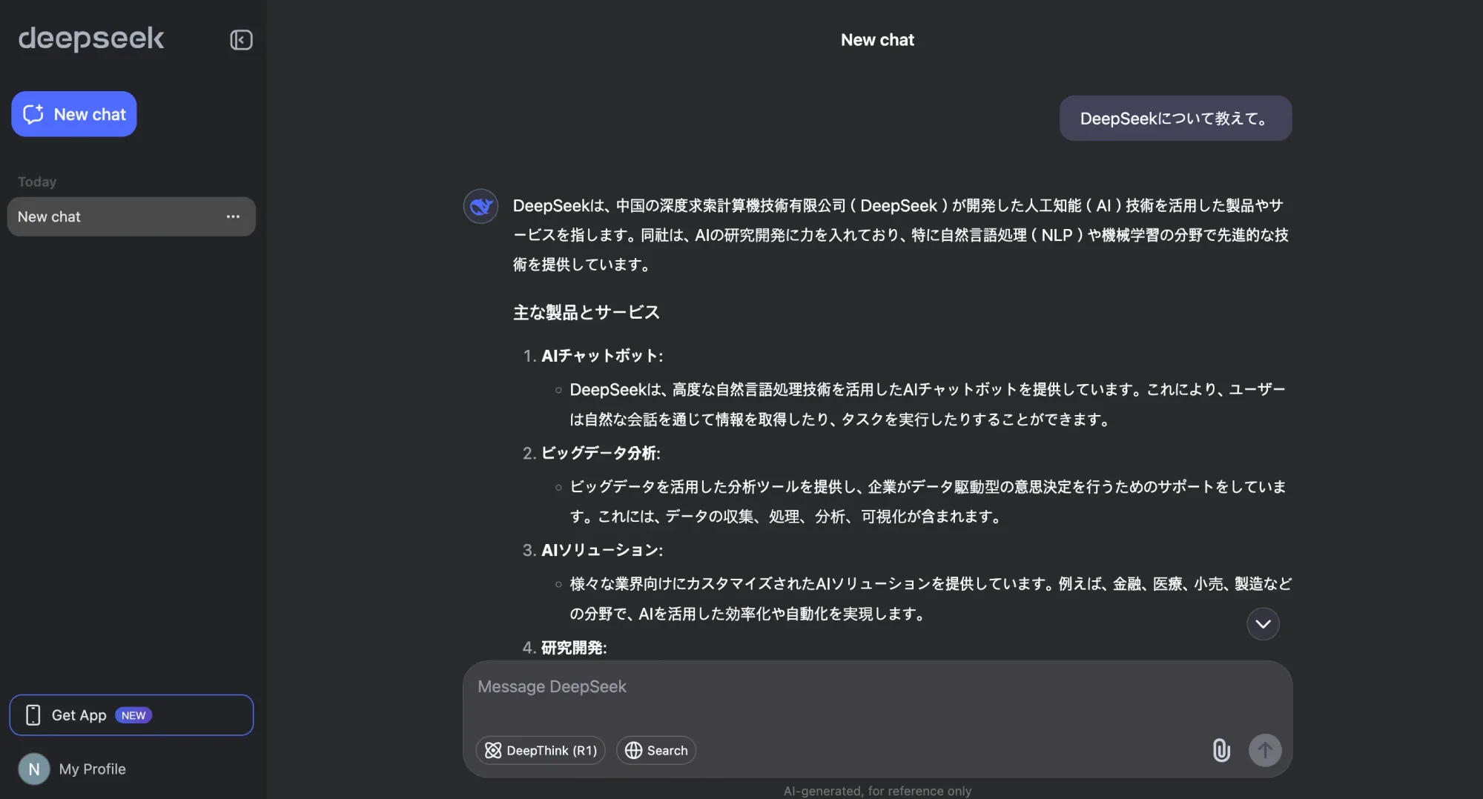Click the heading 主な製品とサービス

[x=586, y=313]
